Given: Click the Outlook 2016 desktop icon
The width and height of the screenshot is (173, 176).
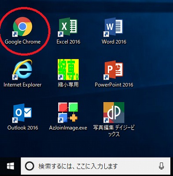Looking at the screenshot, I should pos(22,113).
